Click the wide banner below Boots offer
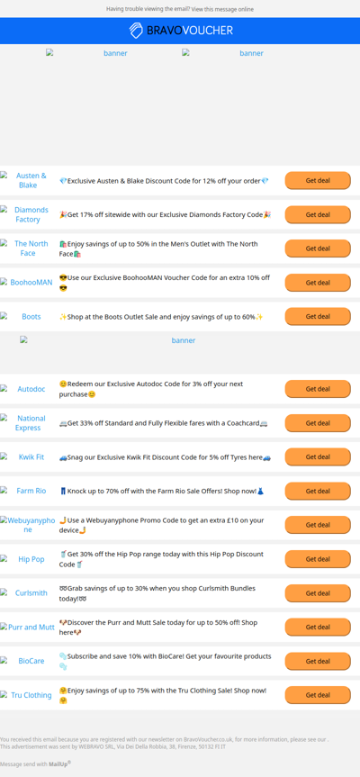This screenshot has height=777, width=360. pyautogui.click(x=180, y=340)
